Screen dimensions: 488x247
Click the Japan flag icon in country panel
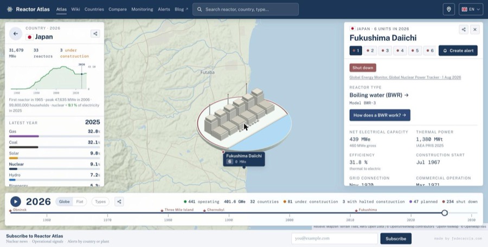(x=29, y=37)
